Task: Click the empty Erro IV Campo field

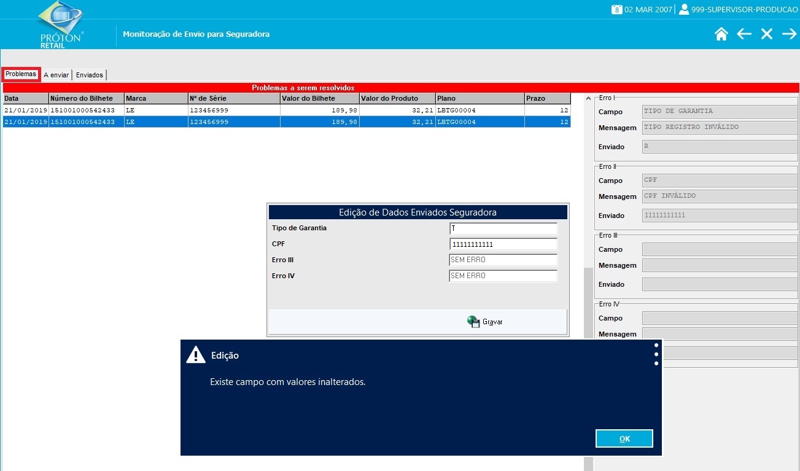Action: tap(720, 317)
